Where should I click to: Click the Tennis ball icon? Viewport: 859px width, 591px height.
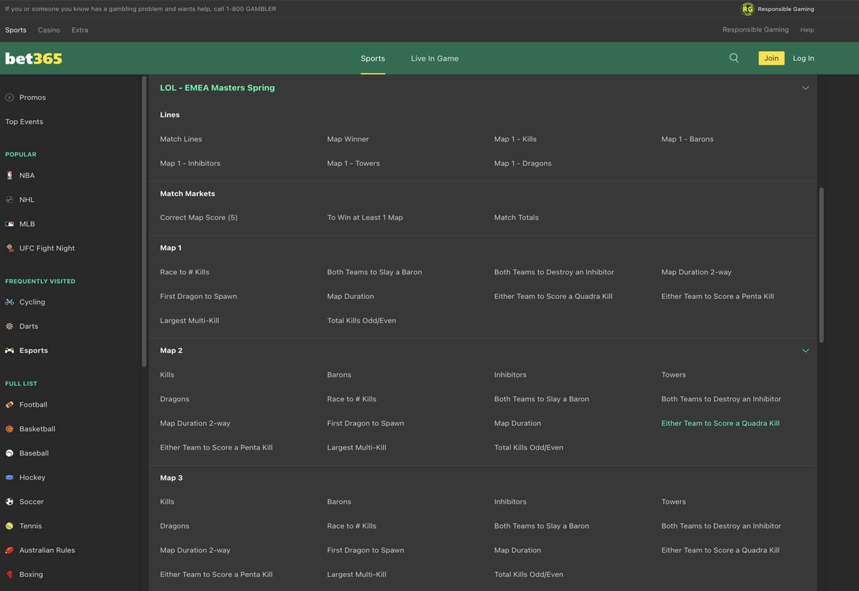(9, 526)
